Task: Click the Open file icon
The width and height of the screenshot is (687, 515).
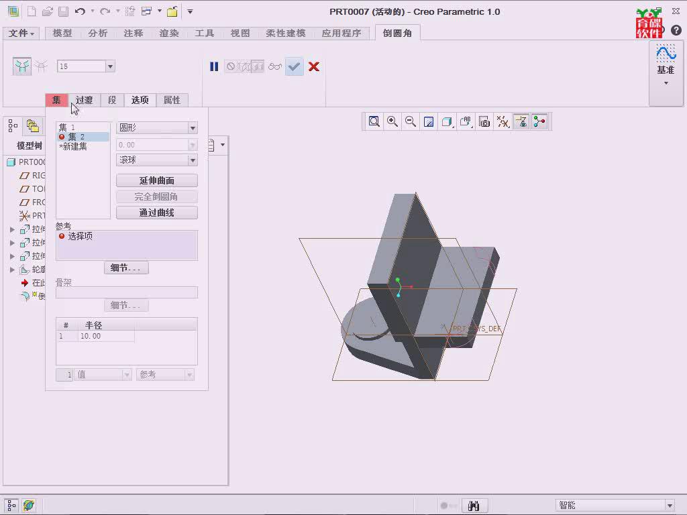Action: coord(48,12)
